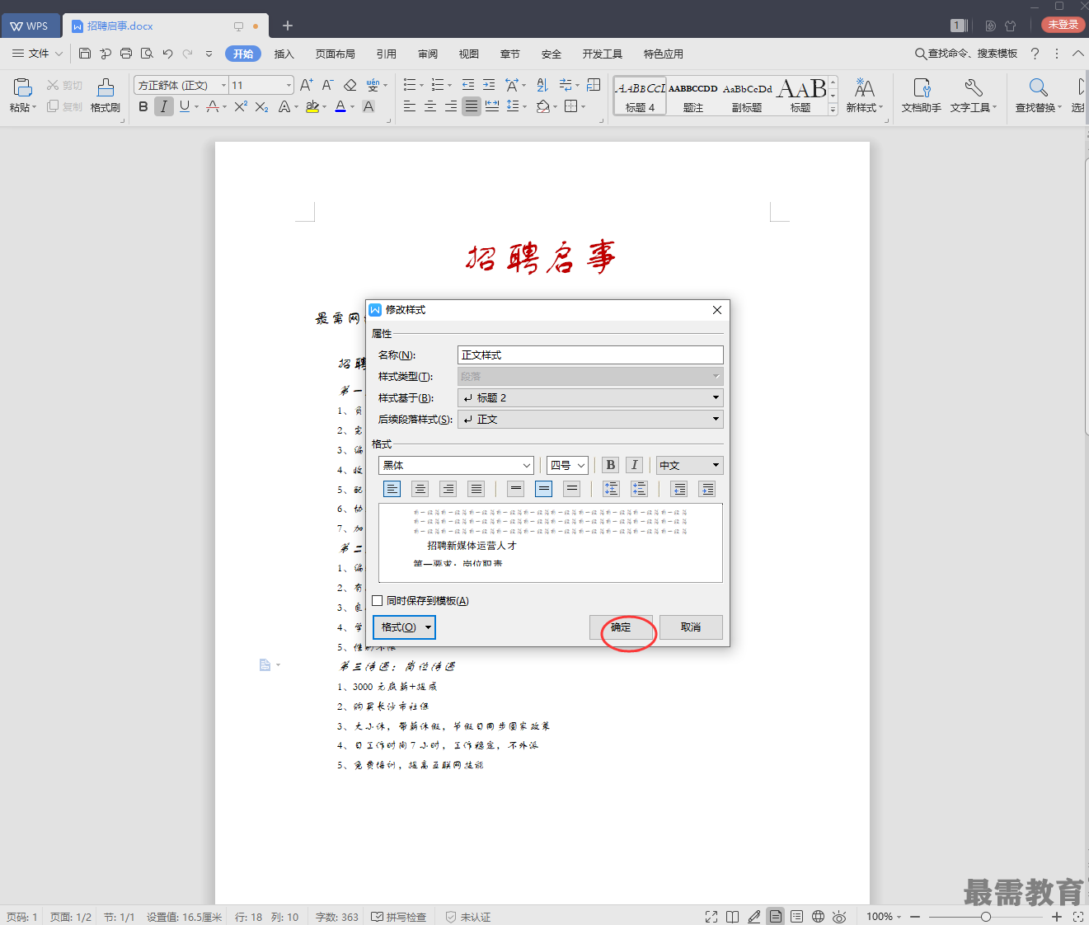Image resolution: width=1089 pixels, height=925 pixels.
Task: Apply 标题 4 style from gallery
Action: tap(641, 96)
